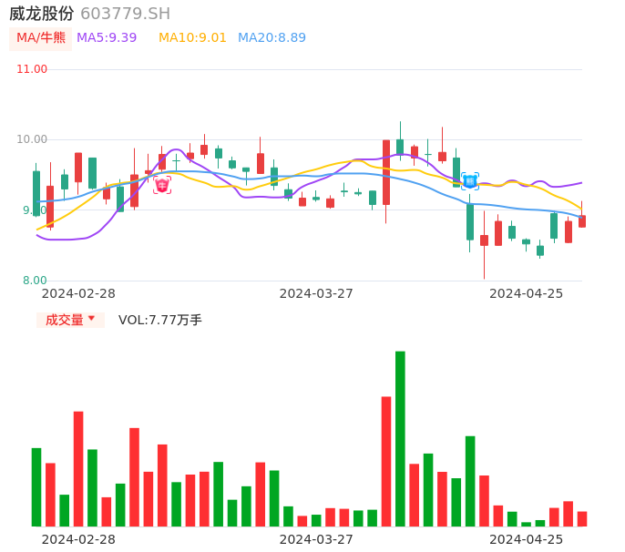Image resolution: width=625 pixels, height=552 pixels.
Task: Toggle the MA20:8.89 line legend
Action: (272, 38)
